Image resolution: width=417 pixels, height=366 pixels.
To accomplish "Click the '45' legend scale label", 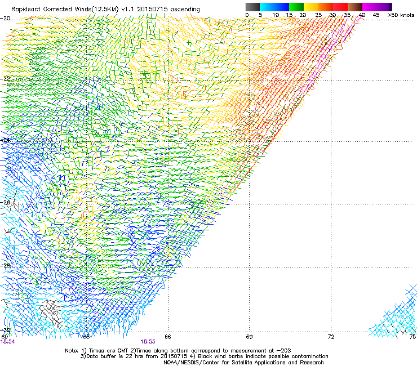I will click(x=376, y=15).
